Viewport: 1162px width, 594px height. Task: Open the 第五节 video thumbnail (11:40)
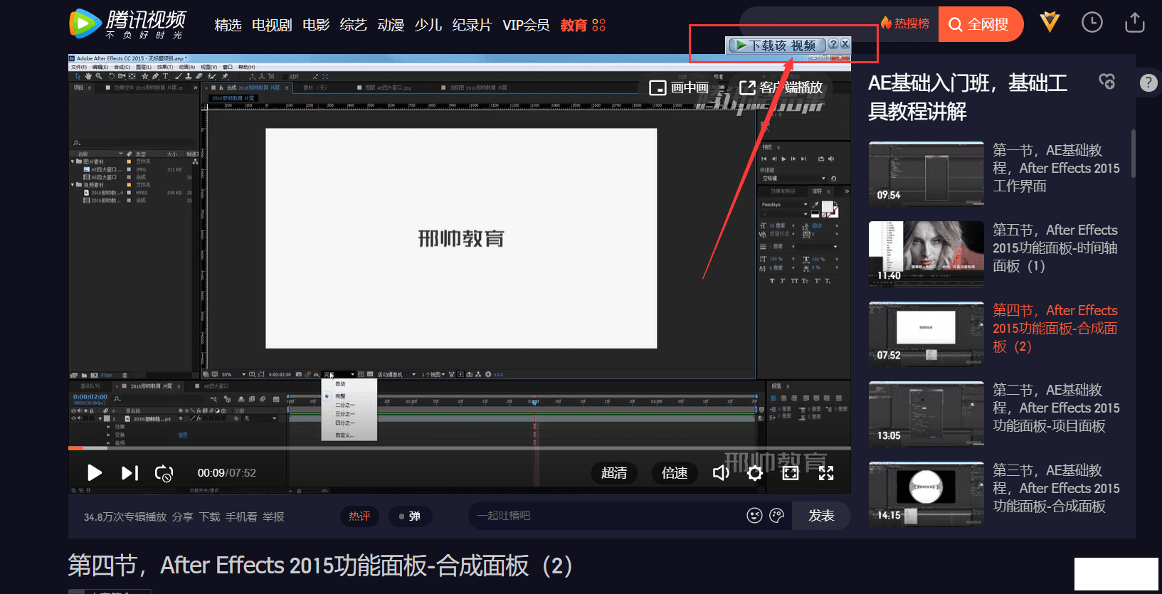pyautogui.click(x=926, y=254)
